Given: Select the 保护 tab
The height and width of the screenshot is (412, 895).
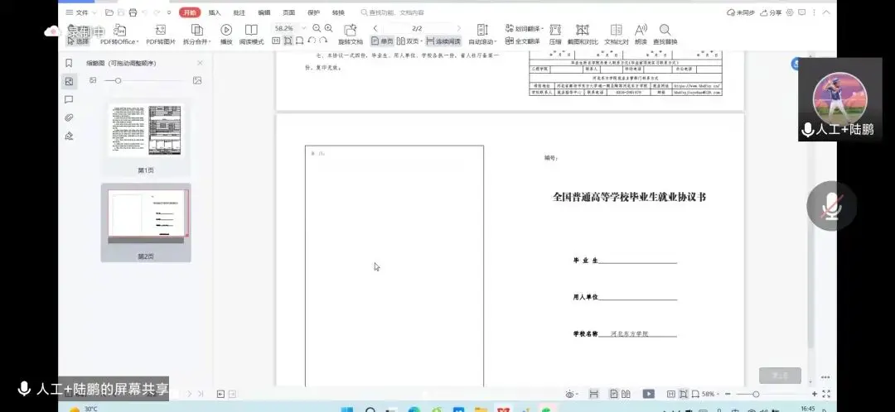Looking at the screenshot, I should [x=313, y=12].
